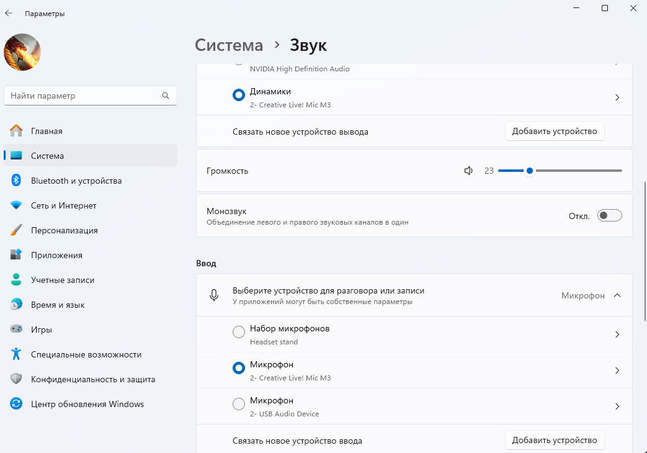Open Микрофон Creative Live! Mic M3 chevron
The image size is (647, 453).
[x=617, y=370]
